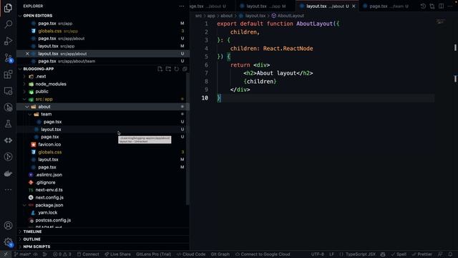This screenshot has height=258, width=458.
Task: Open the Accounts menu
Action: point(8,226)
